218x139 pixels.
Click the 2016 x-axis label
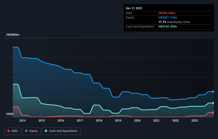[x=61, y=121]
